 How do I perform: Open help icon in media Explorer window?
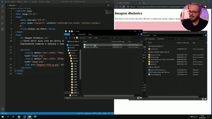pos(141,34)
